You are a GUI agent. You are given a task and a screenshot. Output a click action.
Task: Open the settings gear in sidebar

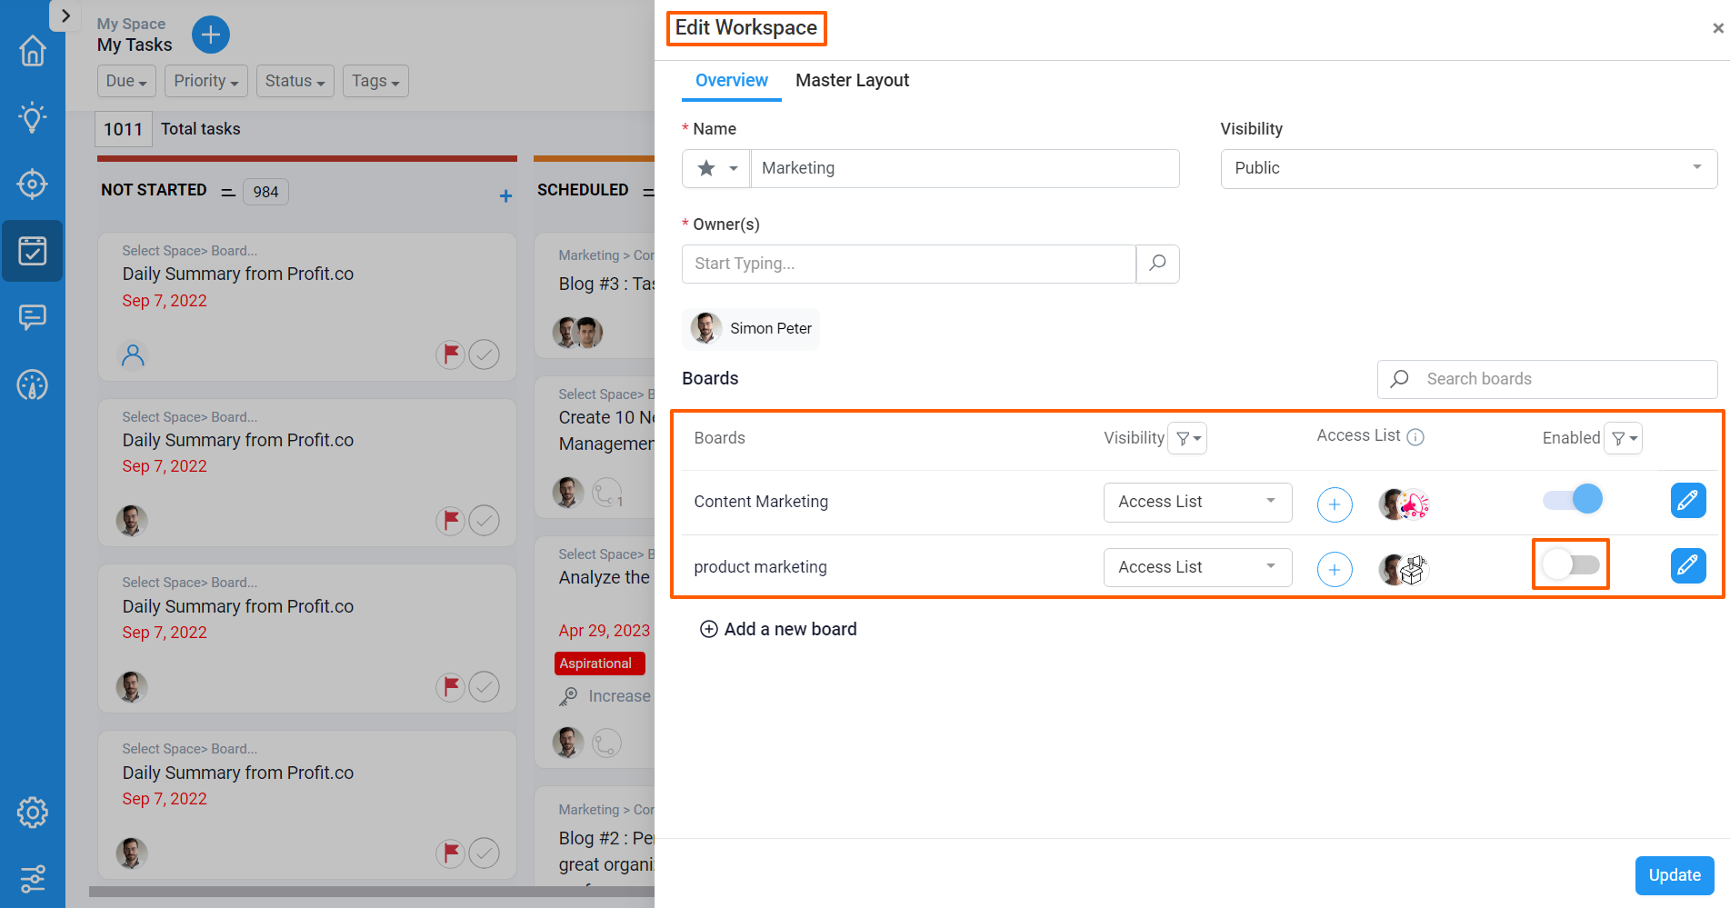coord(33,813)
